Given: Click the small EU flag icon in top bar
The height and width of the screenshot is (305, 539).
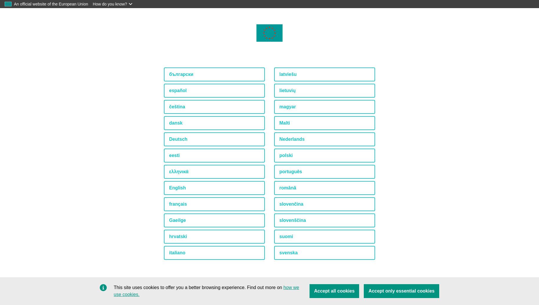Looking at the screenshot, I should pos(8,4).
